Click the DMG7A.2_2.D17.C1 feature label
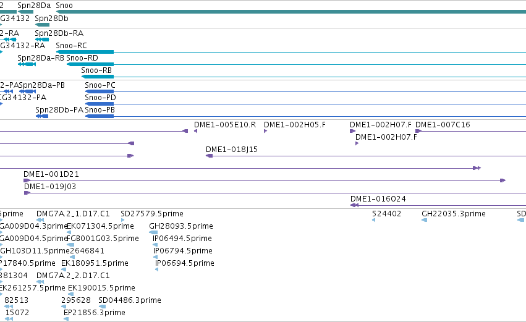This screenshot has height=322, width=526. (73, 276)
